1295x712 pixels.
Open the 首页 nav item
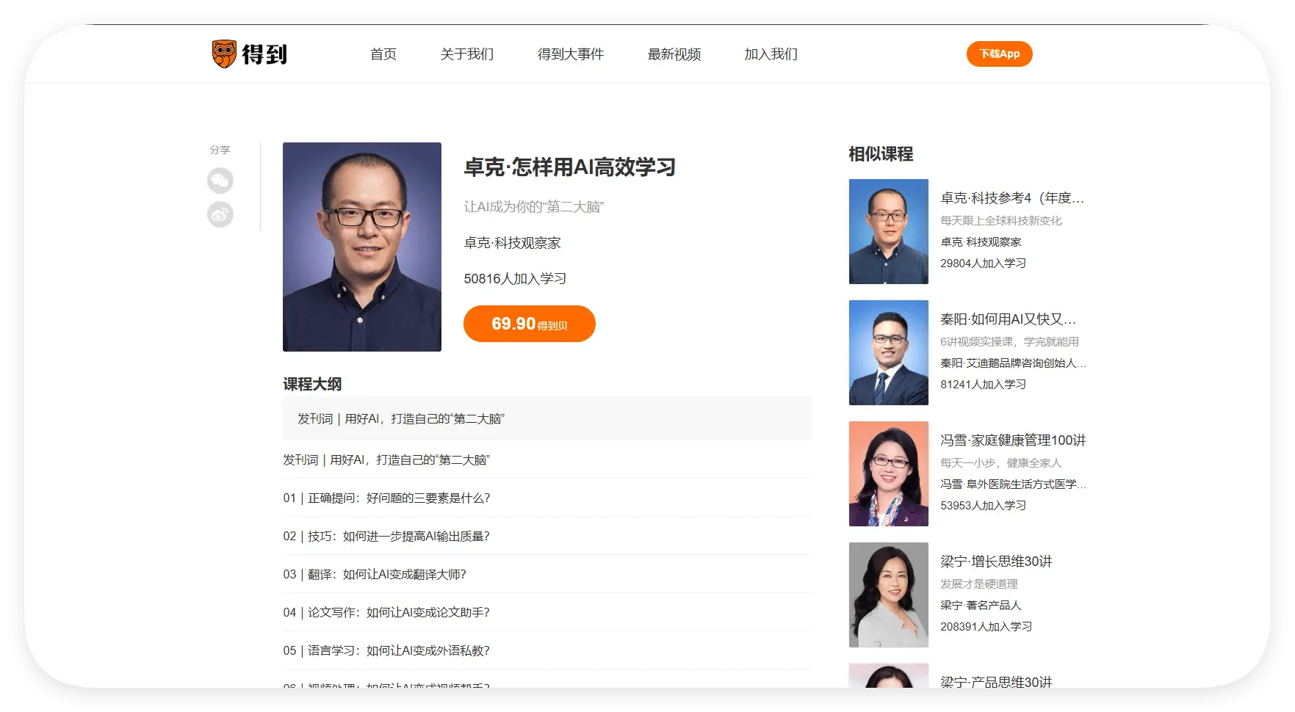click(383, 54)
